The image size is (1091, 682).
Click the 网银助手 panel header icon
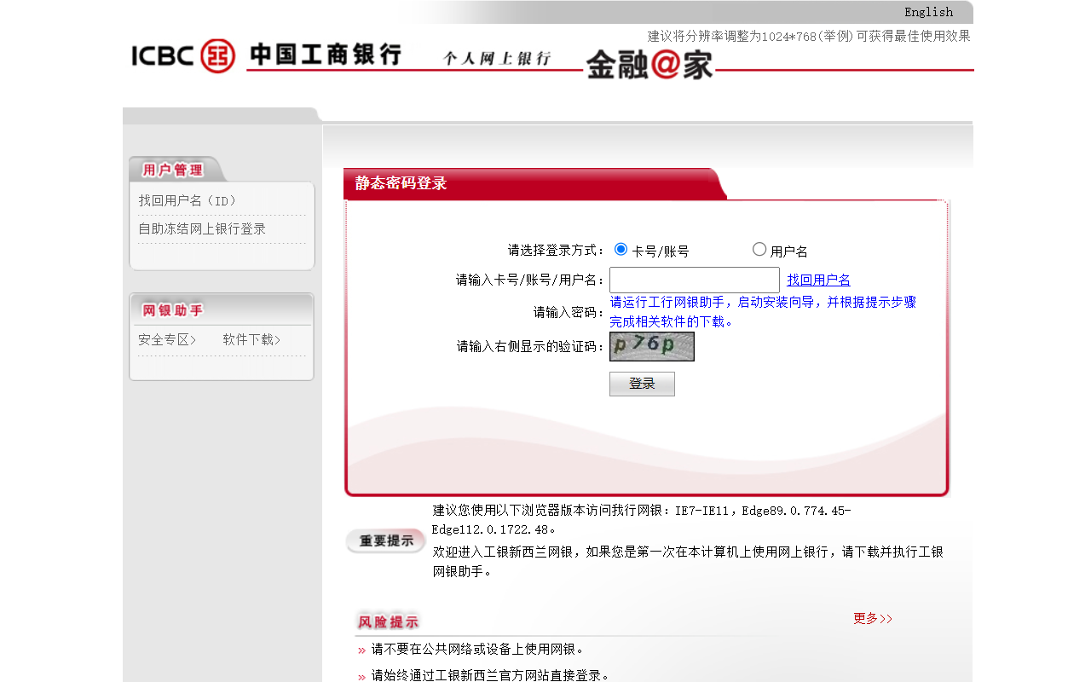(172, 310)
